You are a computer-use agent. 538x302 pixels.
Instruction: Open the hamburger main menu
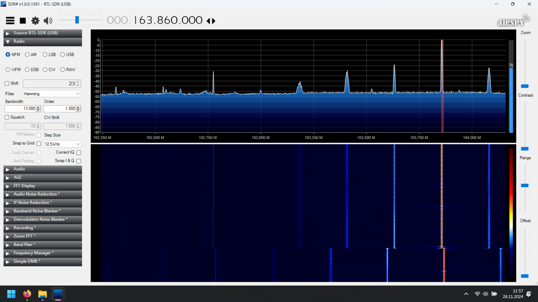coord(10,20)
